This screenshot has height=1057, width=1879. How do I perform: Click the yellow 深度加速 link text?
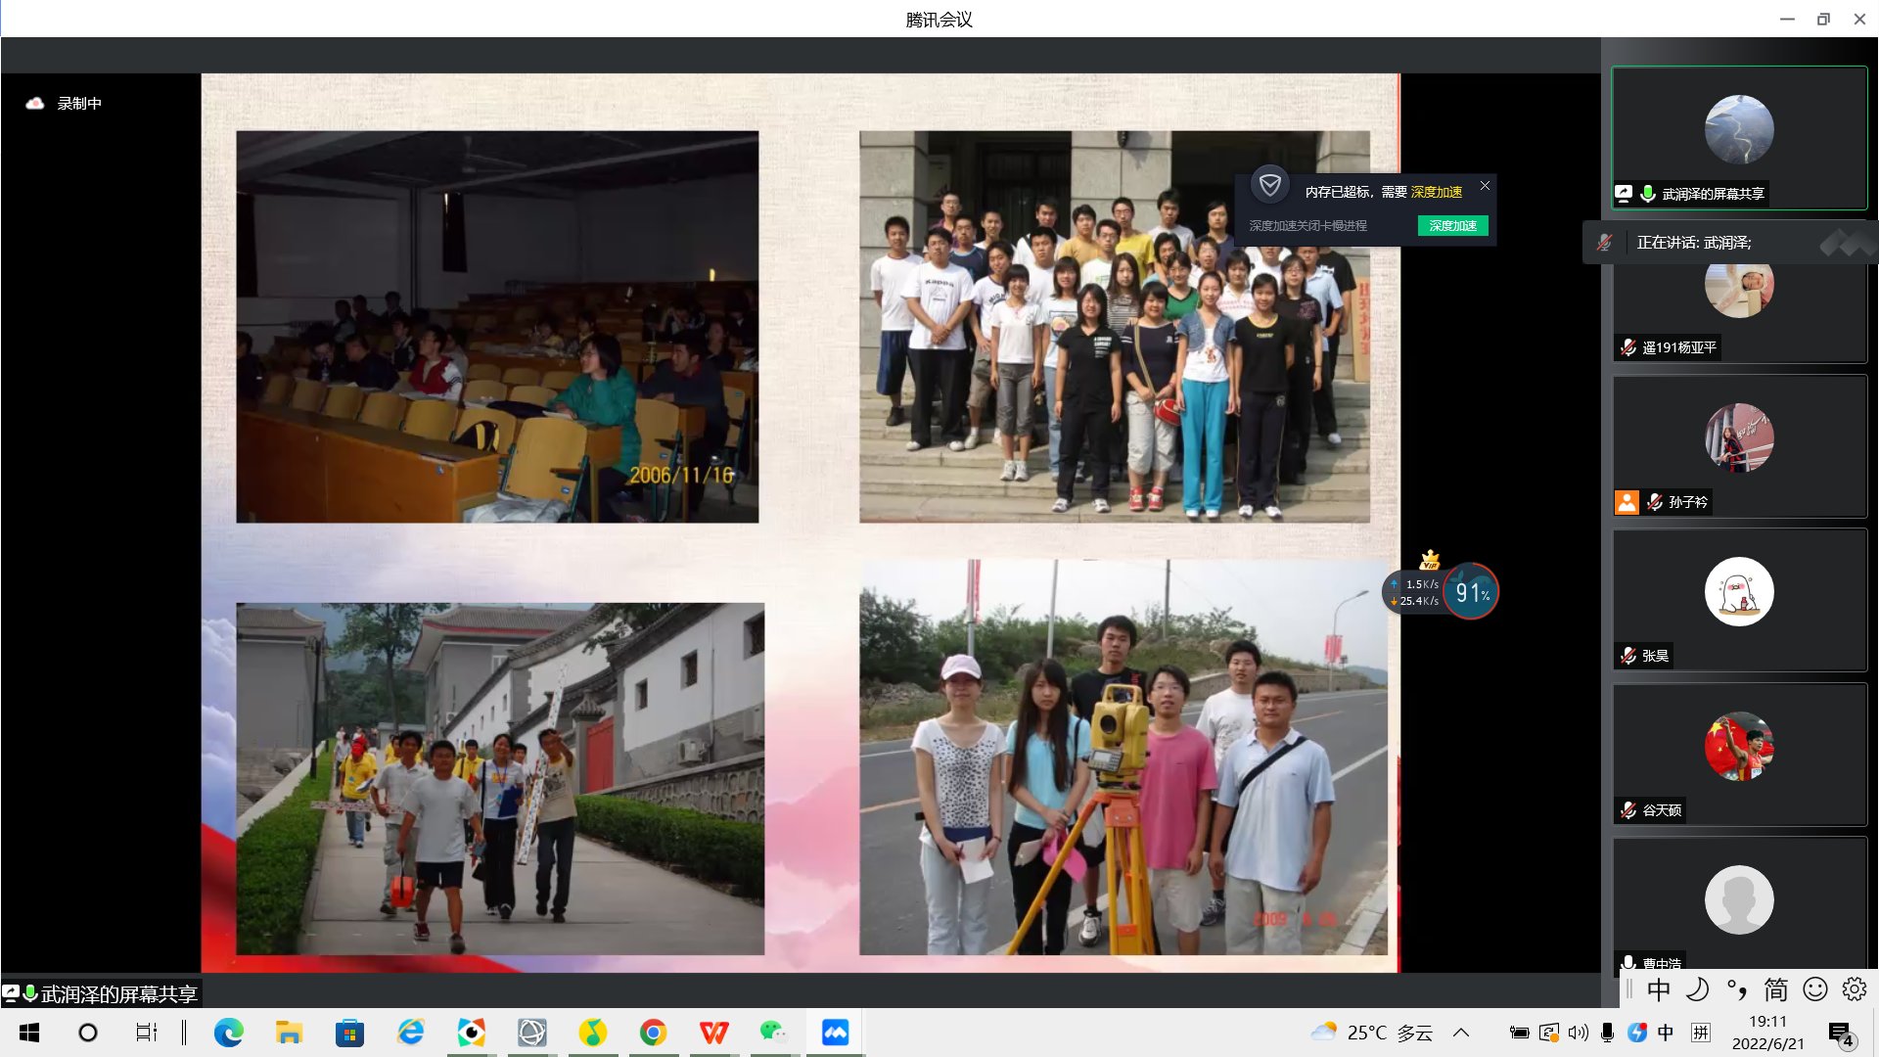coord(1436,193)
